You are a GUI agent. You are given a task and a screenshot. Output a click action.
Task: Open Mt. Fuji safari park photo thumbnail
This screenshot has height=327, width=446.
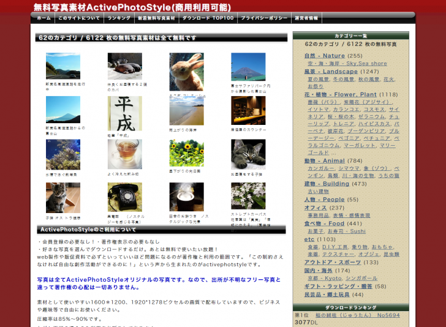248,67
